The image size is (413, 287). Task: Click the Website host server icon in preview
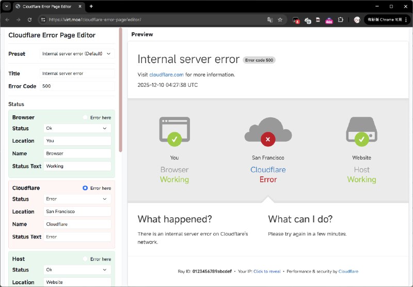coord(361,131)
